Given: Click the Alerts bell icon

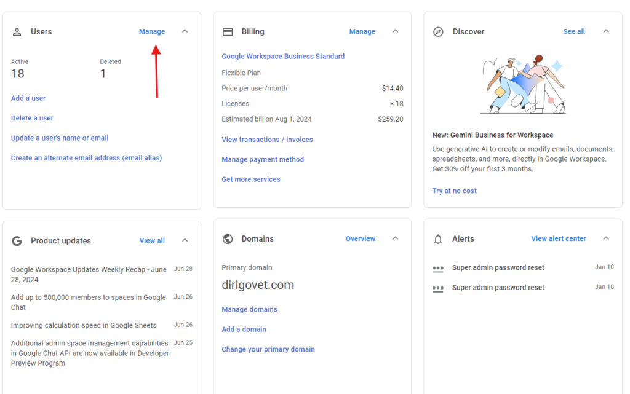Looking at the screenshot, I should click(438, 239).
